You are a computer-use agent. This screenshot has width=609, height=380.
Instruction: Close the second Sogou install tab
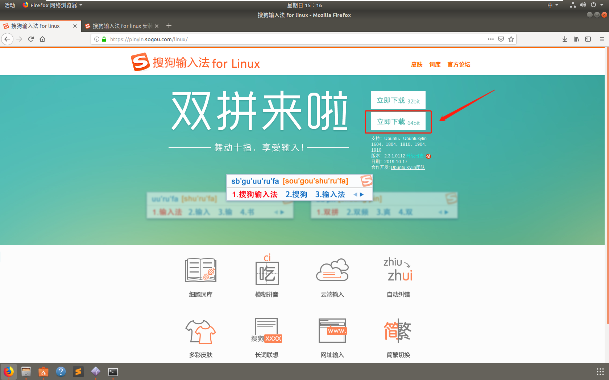coord(157,26)
